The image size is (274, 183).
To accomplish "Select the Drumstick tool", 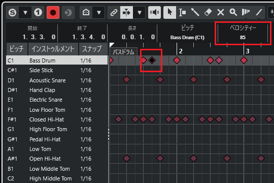I will point(195,12).
